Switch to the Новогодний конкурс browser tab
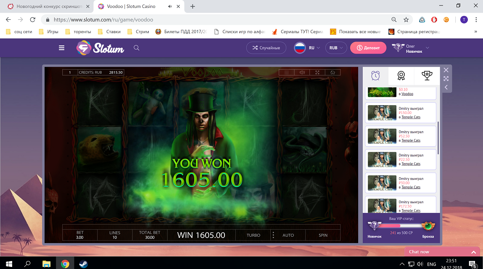 pos(49,6)
